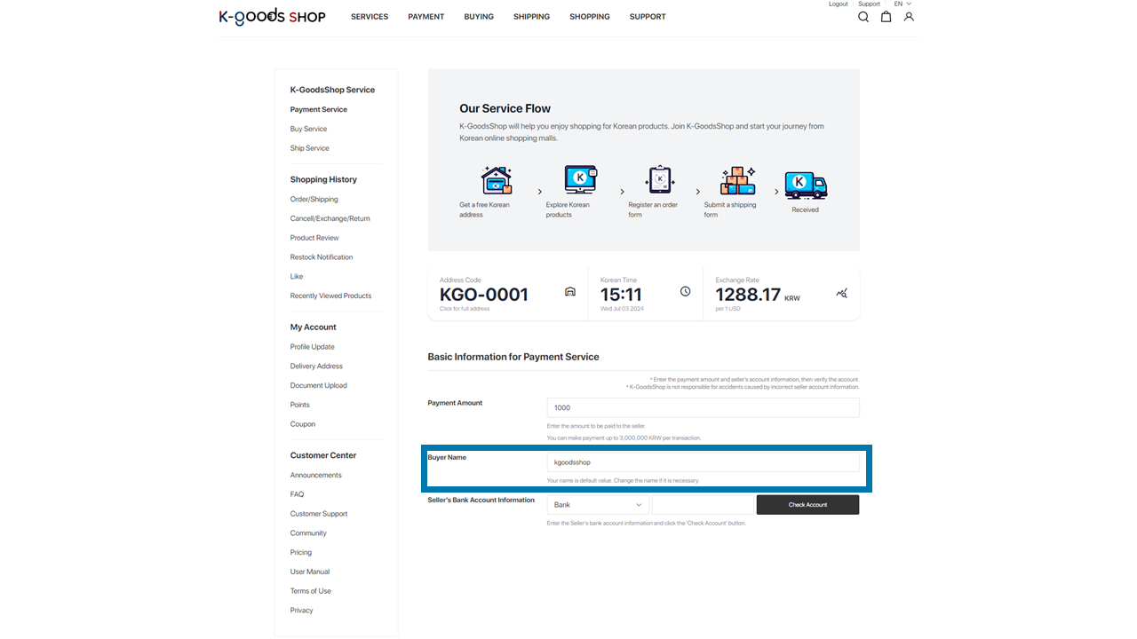Click the Korean address house illustration
Image resolution: width=1137 pixels, height=639 pixels.
[x=497, y=180]
